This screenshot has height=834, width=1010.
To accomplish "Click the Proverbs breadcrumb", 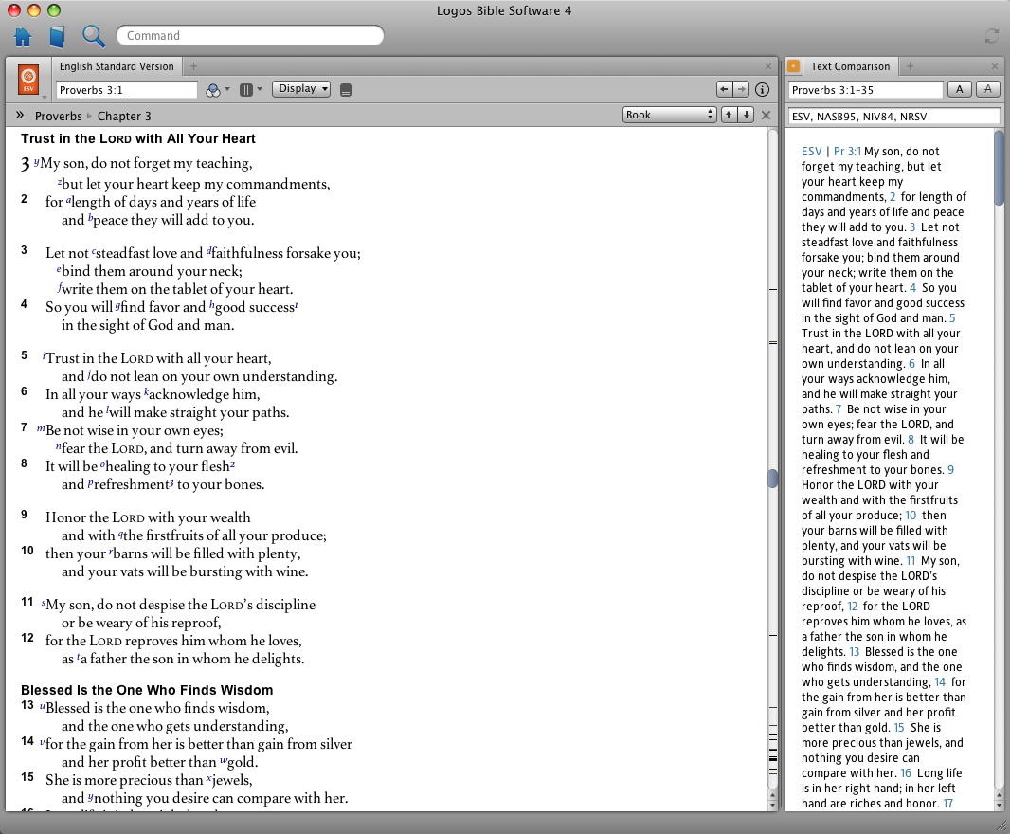I will [x=59, y=116].
